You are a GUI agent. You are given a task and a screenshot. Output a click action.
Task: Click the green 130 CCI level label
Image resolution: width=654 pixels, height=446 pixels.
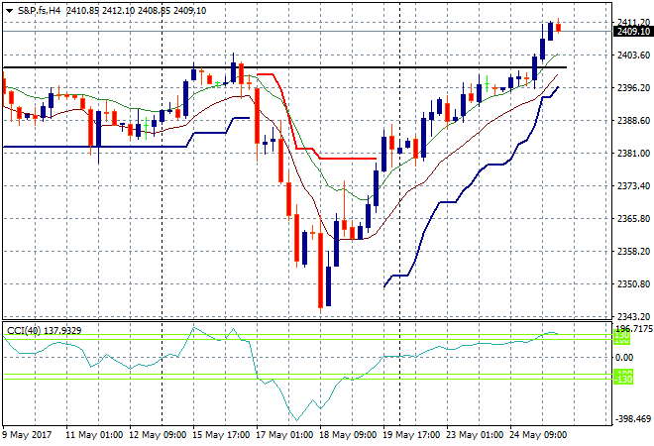pos(622,335)
